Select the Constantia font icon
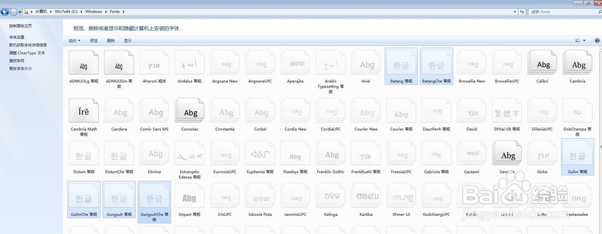Image resolution: width=602 pixels, height=234 pixels. tap(225, 110)
